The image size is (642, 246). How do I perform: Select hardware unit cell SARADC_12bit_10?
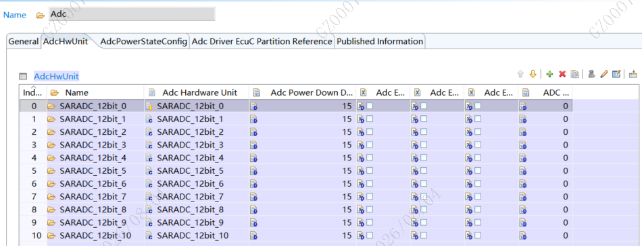pyautogui.click(x=197, y=236)
